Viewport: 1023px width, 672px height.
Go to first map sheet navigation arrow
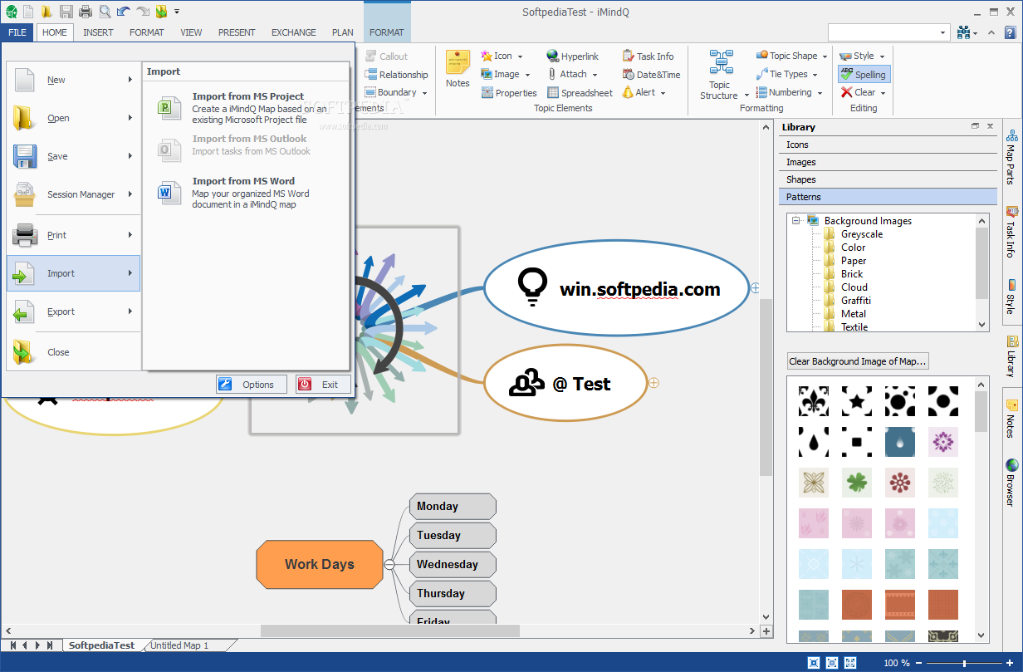(12, 645)
